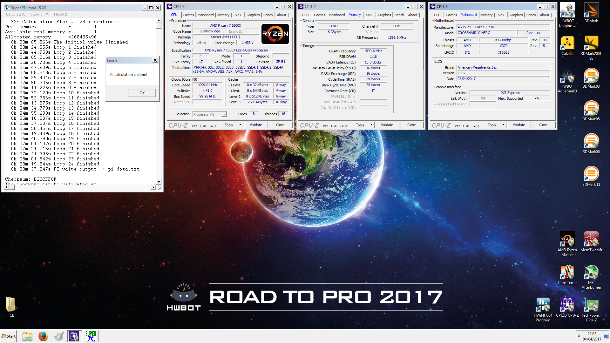This screenshot has width=610, height=343.
Task: Click Mainboard tab in Memory CPU-Z window
Action: coord(337,15)
